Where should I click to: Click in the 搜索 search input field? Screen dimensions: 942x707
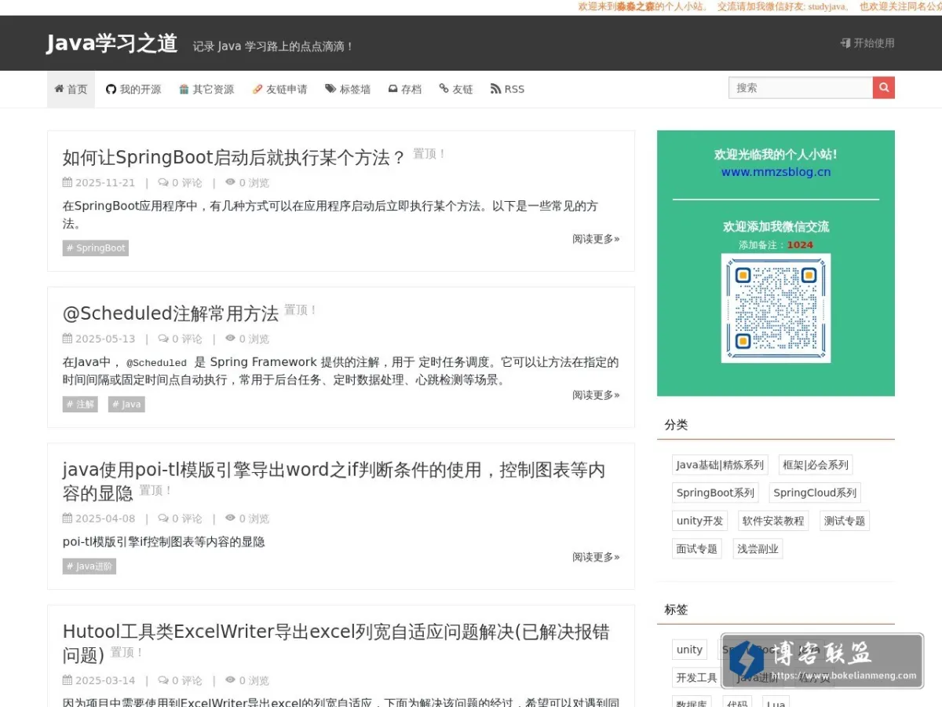point(801,87)
